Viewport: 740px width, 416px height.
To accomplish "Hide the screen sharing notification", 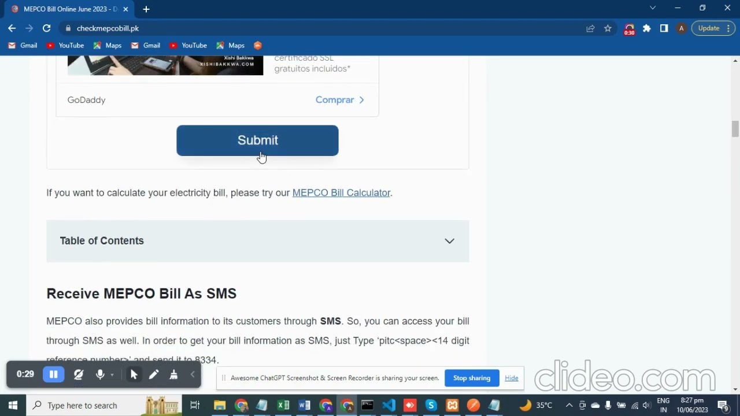I will click(x=512, y=378).
